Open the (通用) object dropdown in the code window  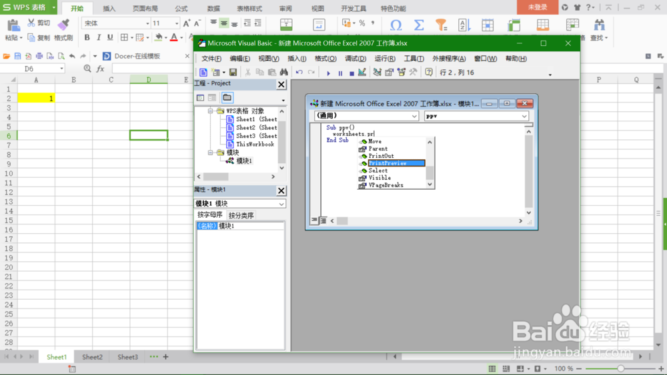414,116
